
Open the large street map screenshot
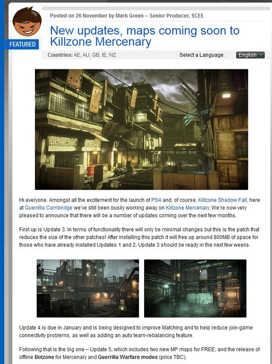point(141,129)
